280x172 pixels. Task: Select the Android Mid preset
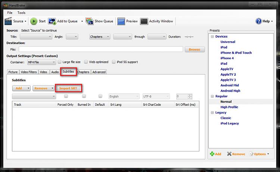[x=230, y=85]
